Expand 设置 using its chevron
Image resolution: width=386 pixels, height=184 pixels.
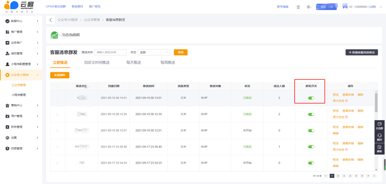37,138
